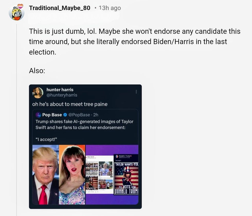Click the Donald J. Trump post header avatar
Screen dimensions: 252x216
tap(117, 156)
